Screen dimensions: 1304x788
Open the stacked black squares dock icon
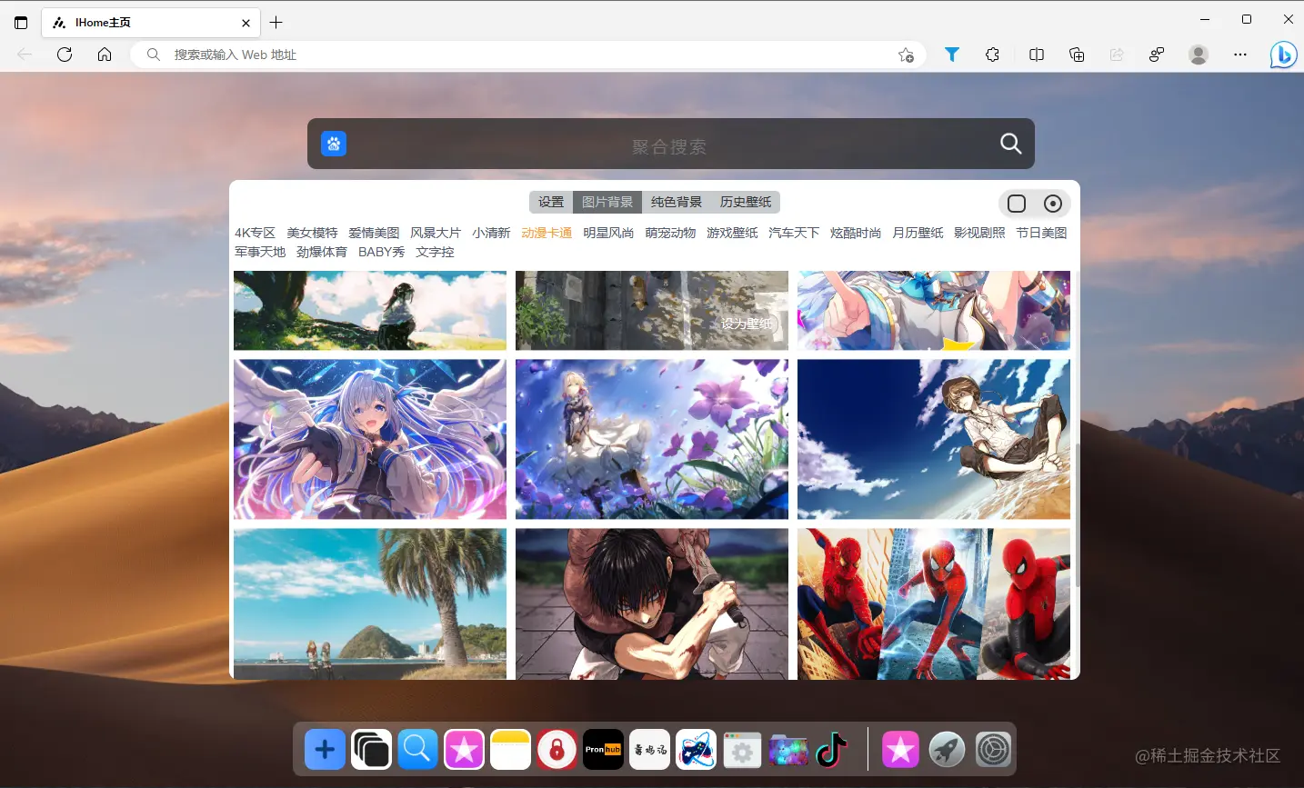[371, 750]
